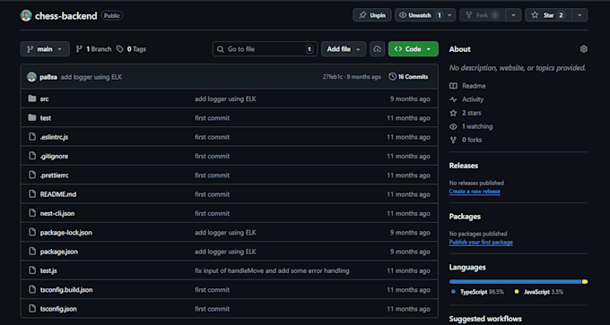This screenshot has width=610, height=325.
Task: Open the Add file dropdown
Action: pos(344,49)
